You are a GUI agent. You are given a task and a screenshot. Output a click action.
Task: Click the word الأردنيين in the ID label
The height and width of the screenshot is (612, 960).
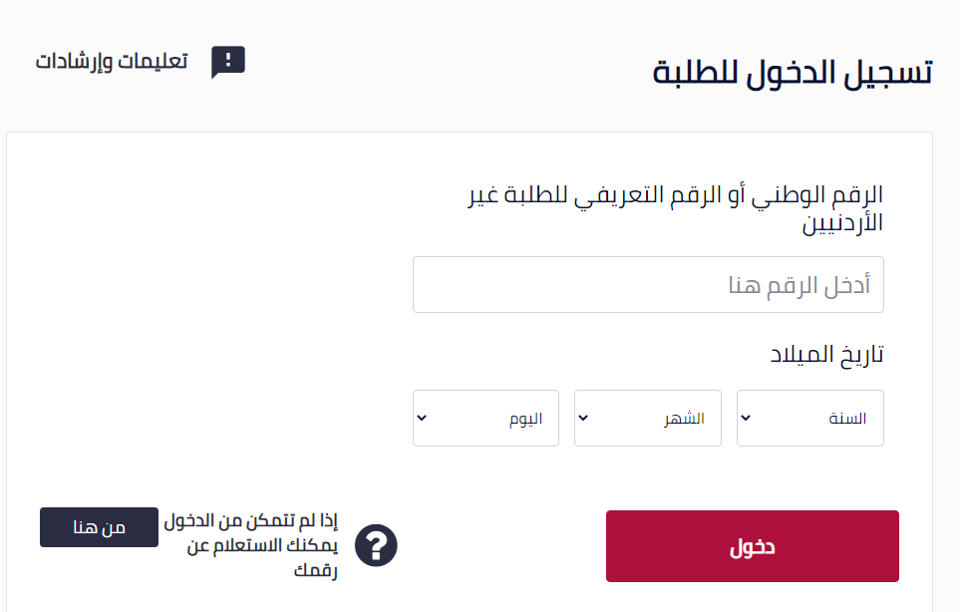point(842,223)
